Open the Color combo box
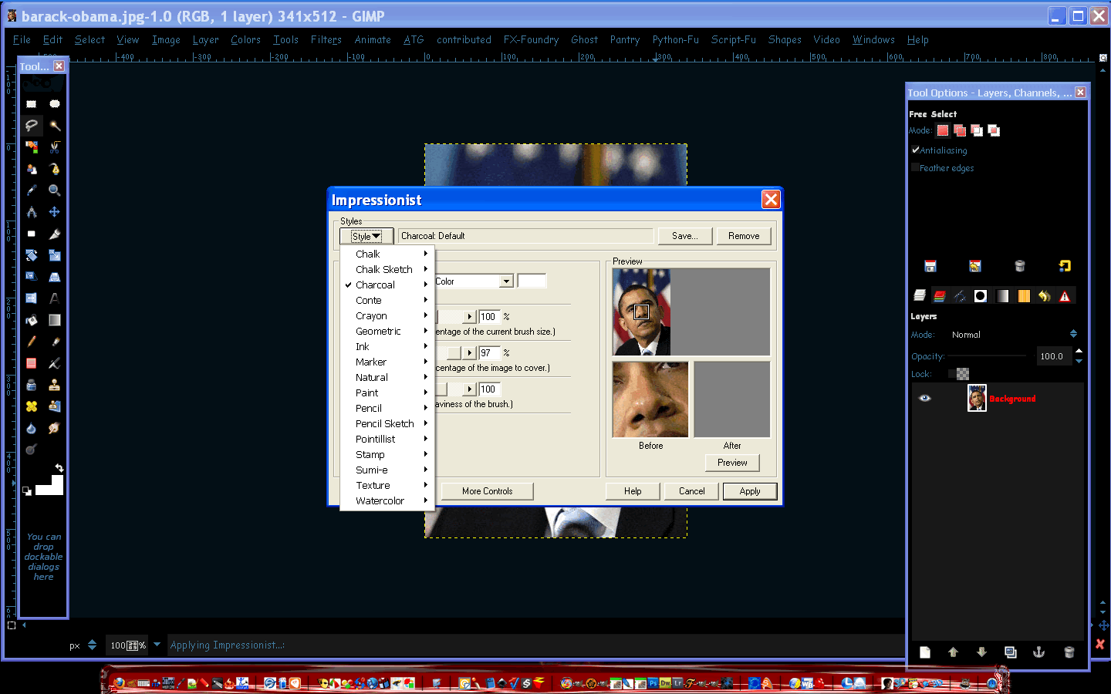This screenshot has height=694, width=1111. (506, 281)
